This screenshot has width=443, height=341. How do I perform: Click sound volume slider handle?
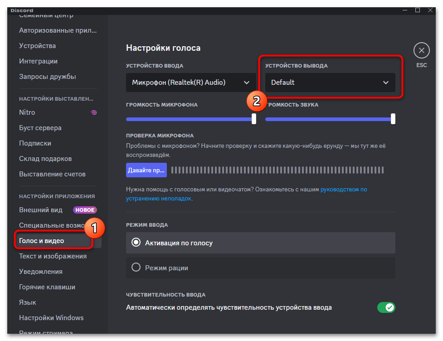point(393,119)
